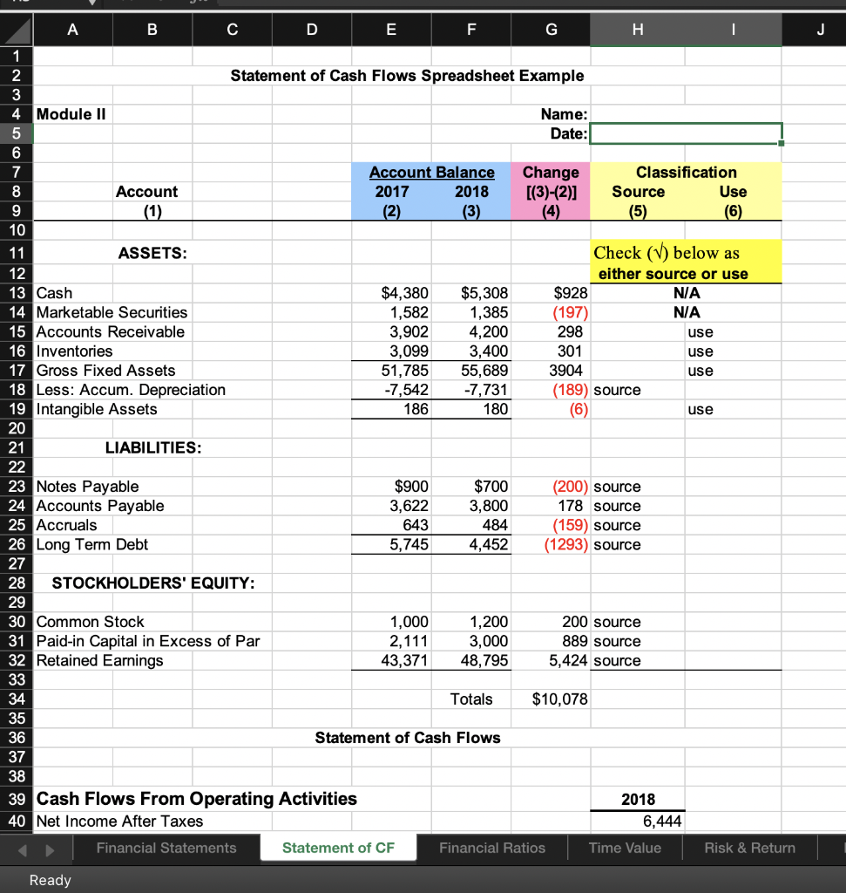Select the Date entry cell next to Date:
The height and width of the screenshot is (893, 846).
pyautogui.click(x=685, y=133)
